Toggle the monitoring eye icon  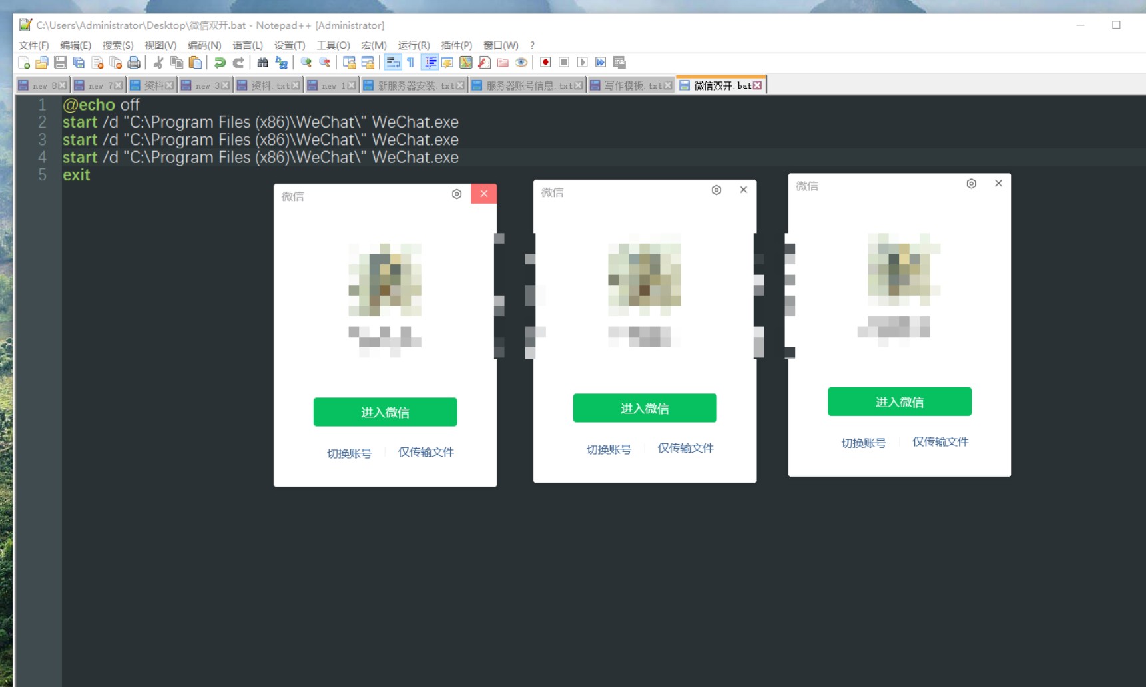click(x=521, y=63)
